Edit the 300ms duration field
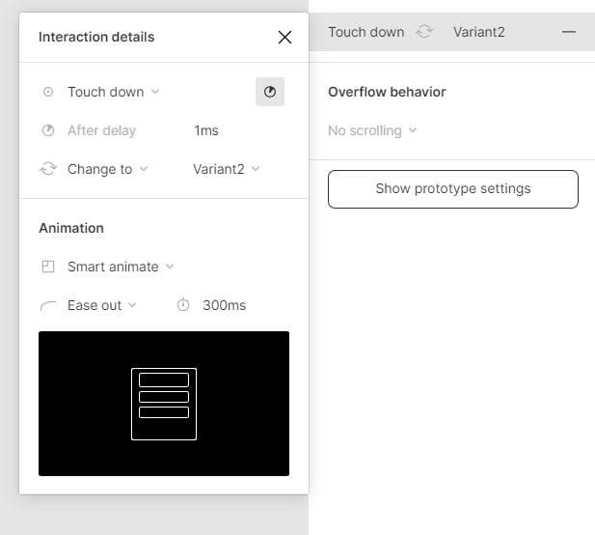The height and width of the screenshot is (535, 595). click(x=225, y=305)
